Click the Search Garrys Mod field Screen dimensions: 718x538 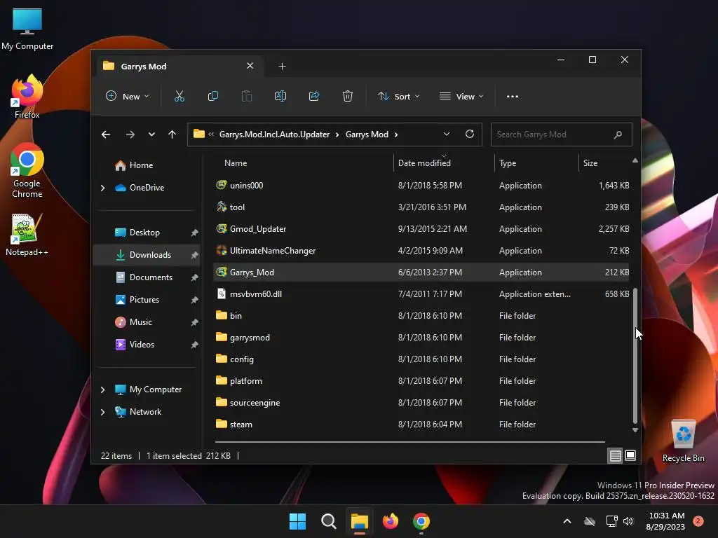pyautogui.click(x=562, y=134)
